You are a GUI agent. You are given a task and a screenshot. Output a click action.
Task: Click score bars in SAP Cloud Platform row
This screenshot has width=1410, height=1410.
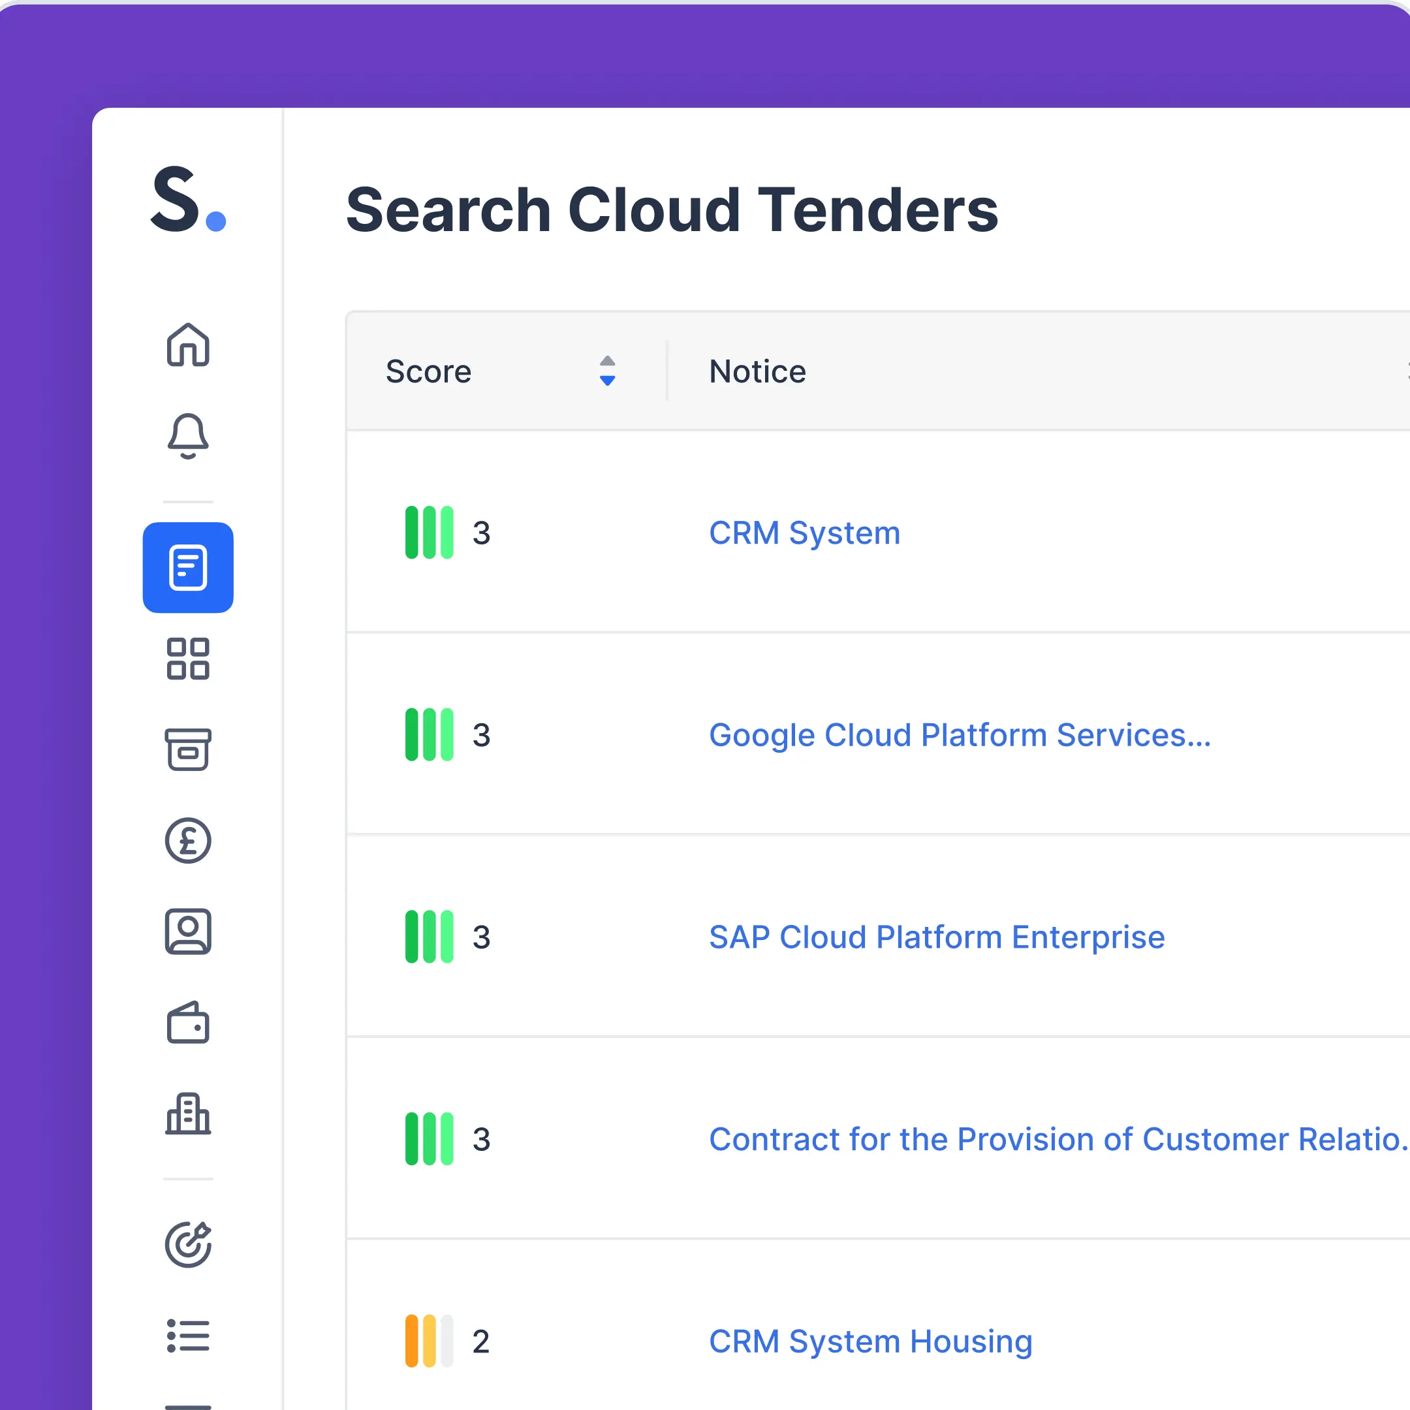coord(429,937)
